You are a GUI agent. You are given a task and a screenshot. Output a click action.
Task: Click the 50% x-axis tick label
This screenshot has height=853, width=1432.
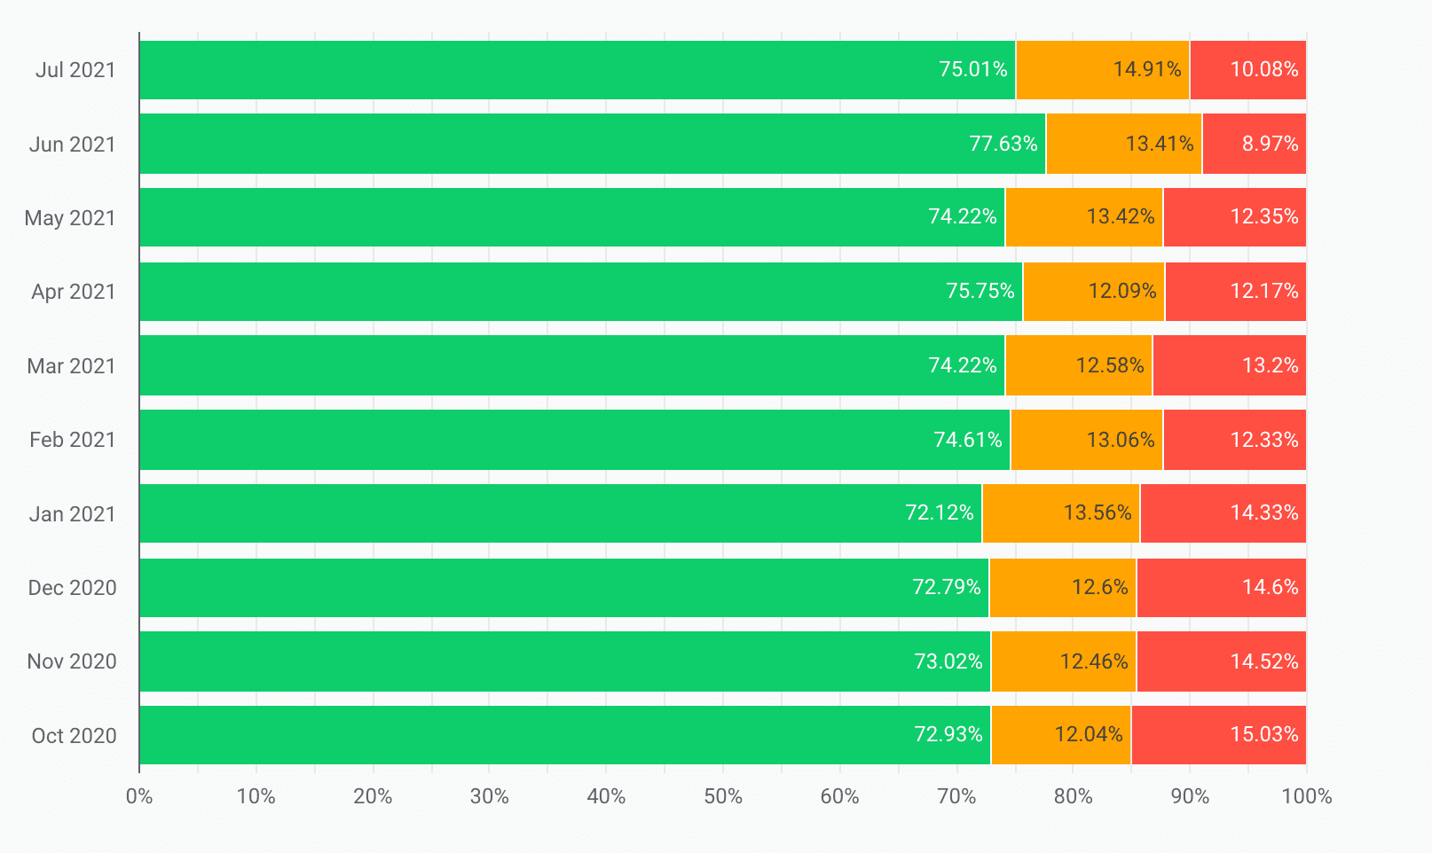722,796
